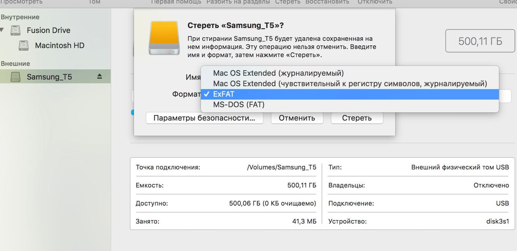The width and height of the screenshot is (517, 251).
Task: Click the Samsung_T5 external drive icon
Action: [x=15, y=76]
